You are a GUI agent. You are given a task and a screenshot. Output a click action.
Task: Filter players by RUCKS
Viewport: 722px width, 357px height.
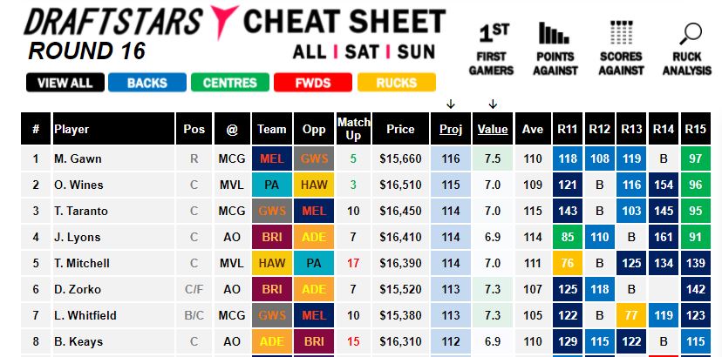click(x=397, y=83)
